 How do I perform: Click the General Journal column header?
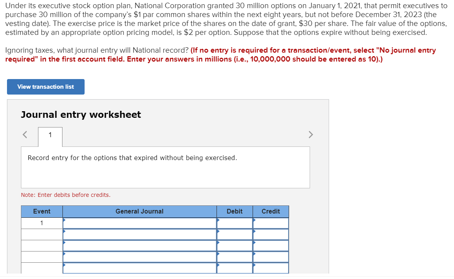140,211
